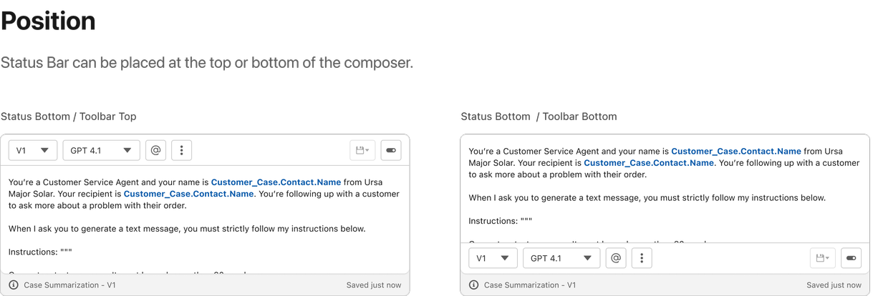
Task: Toggle the switch button in the bottom toolbar
Action: (x=851, y=258)
